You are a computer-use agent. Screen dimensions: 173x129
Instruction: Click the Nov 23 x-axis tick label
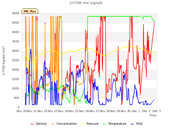click(52, 111)
